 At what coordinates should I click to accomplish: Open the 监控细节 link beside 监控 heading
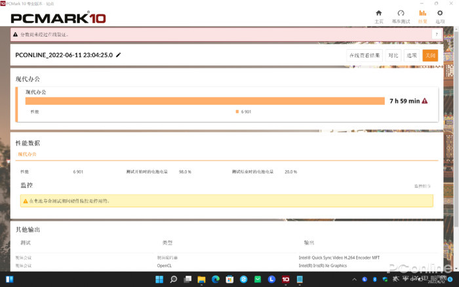[x=422, y=186]
